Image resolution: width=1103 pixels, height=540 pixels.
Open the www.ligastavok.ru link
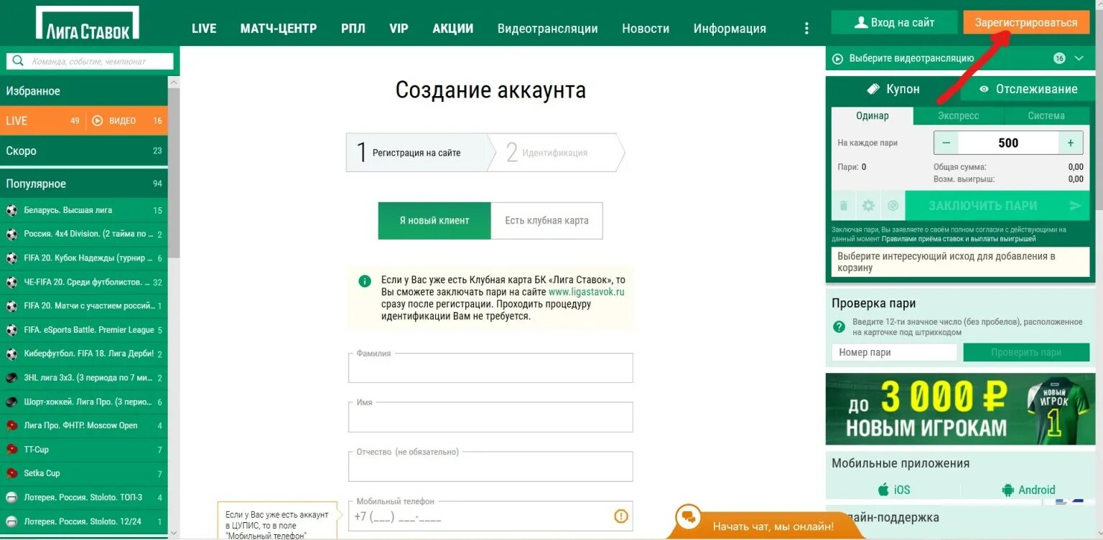pos(587,292)
